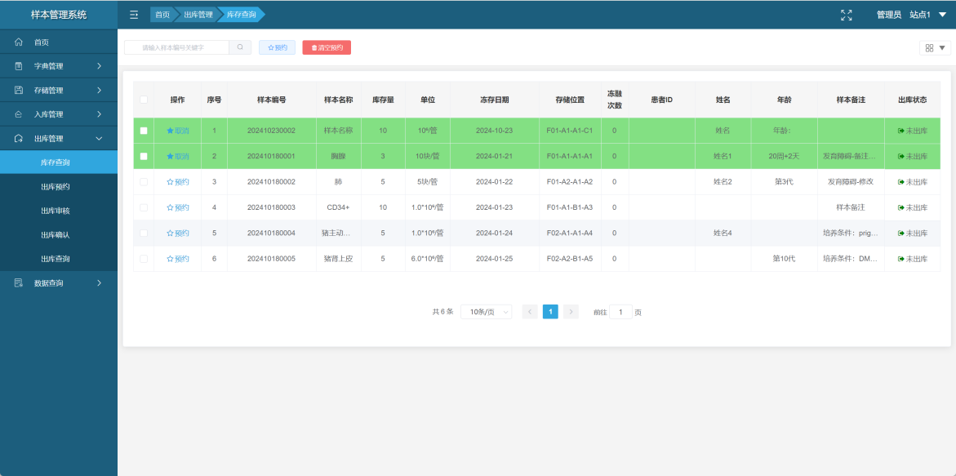Click the 首页 home icon in sidebar
The height and width of the screenshot is (476, 956).
pyautogui.click(x=19, y=42)
